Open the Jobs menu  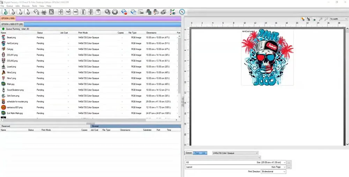pos(17,6)
